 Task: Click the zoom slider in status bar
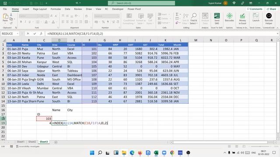260,147
